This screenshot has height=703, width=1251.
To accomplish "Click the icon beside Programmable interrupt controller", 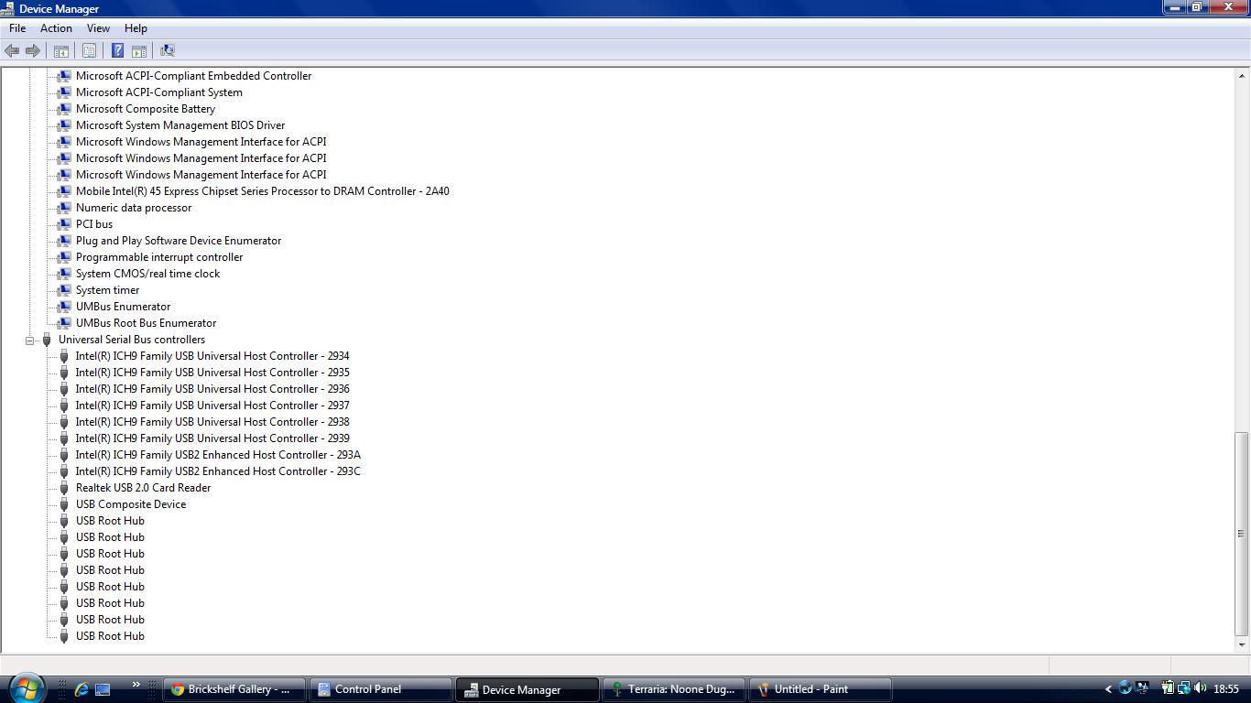I will click(64, 257).
